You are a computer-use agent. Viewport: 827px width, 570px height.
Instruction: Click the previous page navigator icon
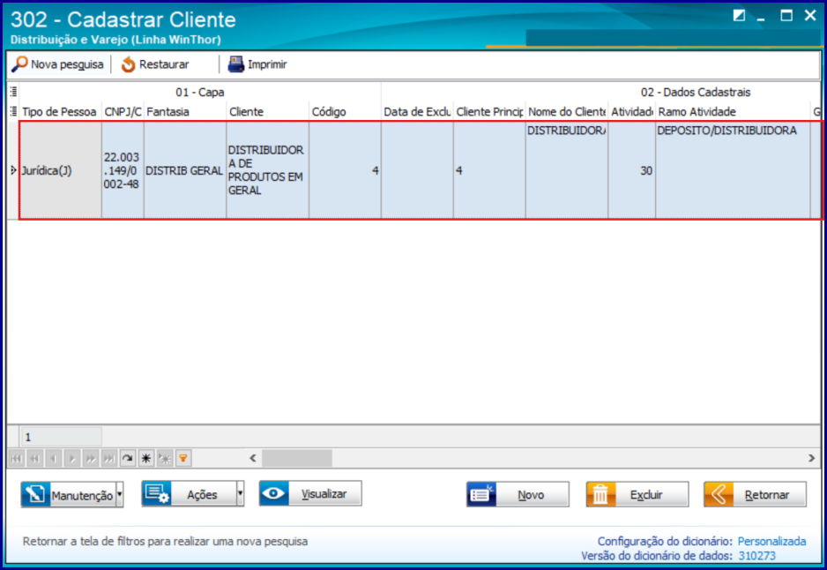pos(34,458)
